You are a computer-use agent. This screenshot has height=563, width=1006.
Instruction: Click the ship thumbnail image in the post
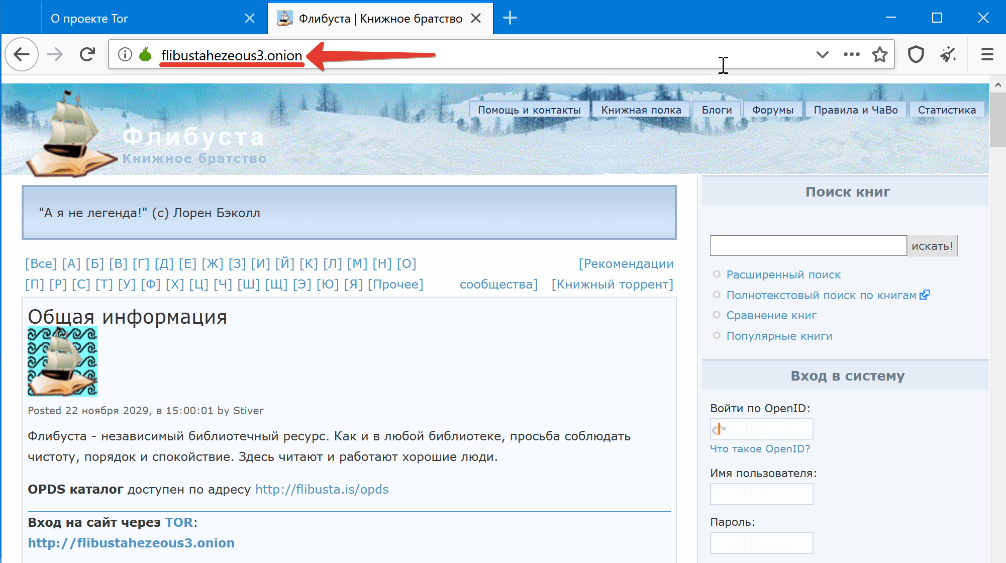coord(63,361)
